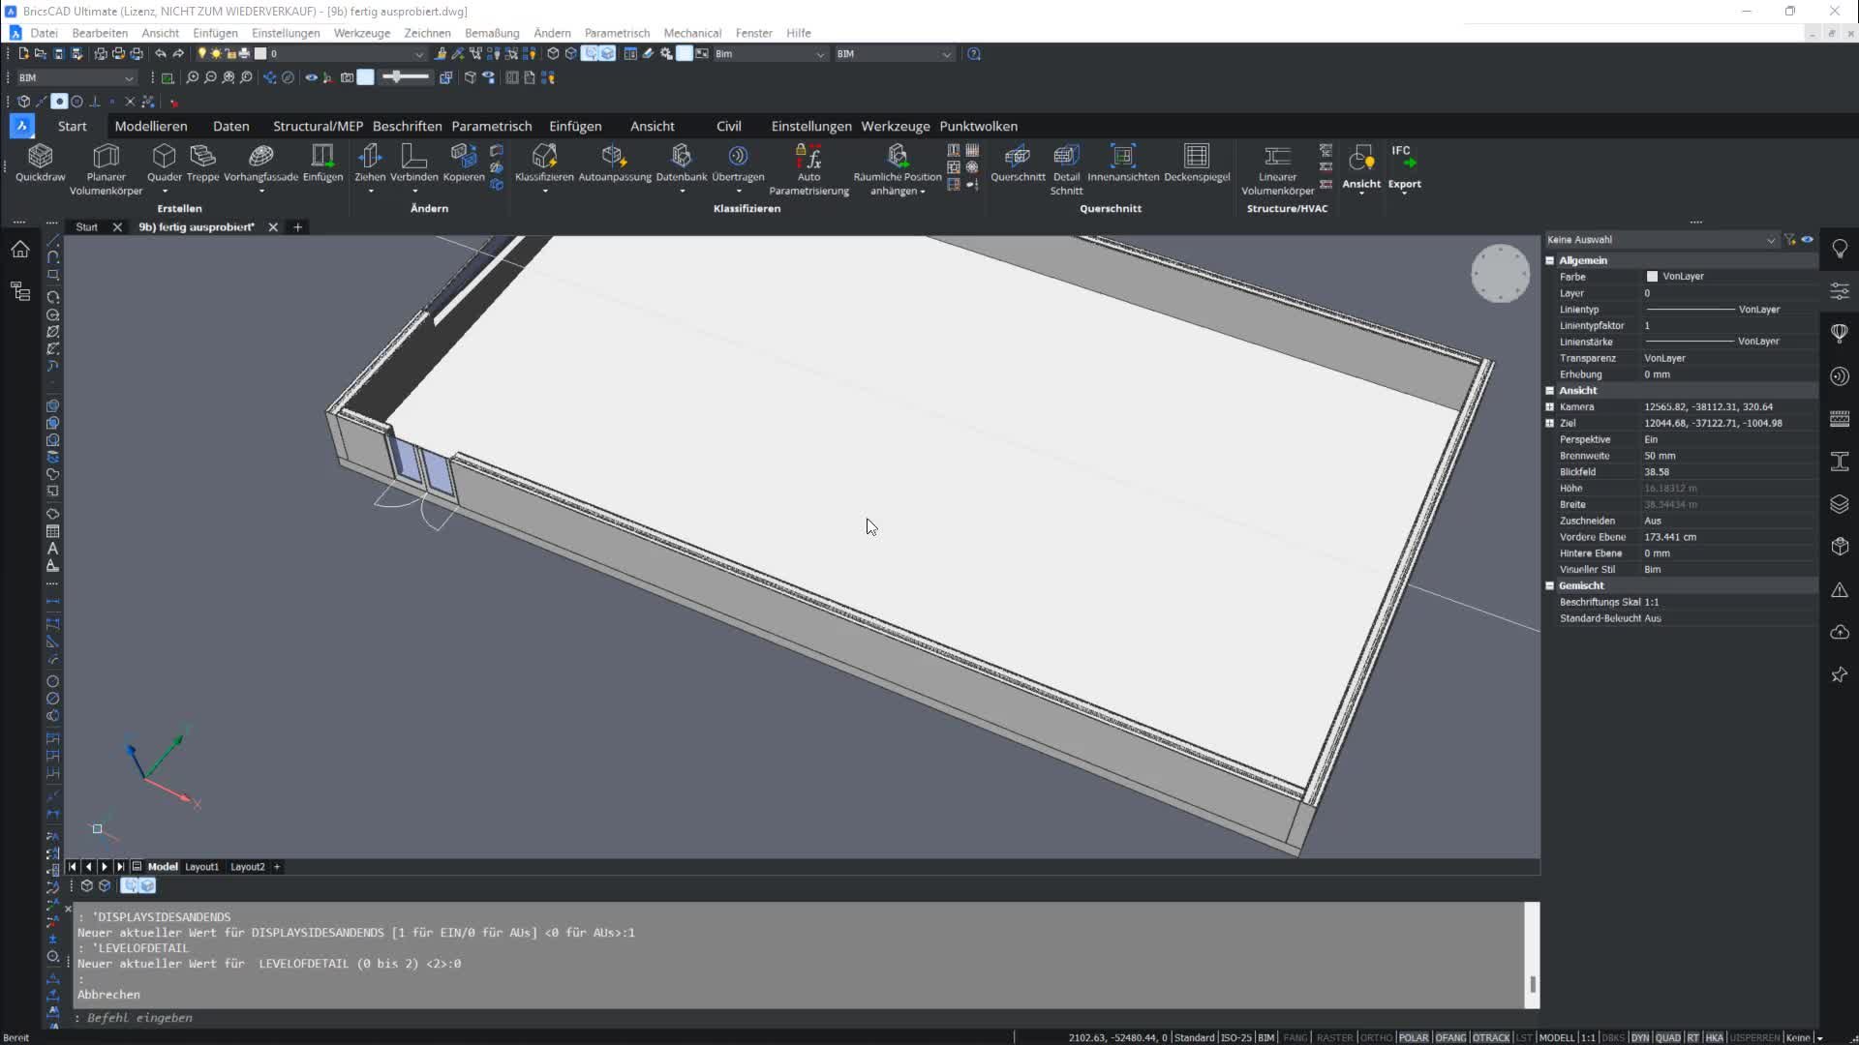This screenshot has width=1859, height=1045.
Task: Collapse the Ansicht properties section
Action: click(x=1549, y=390)
